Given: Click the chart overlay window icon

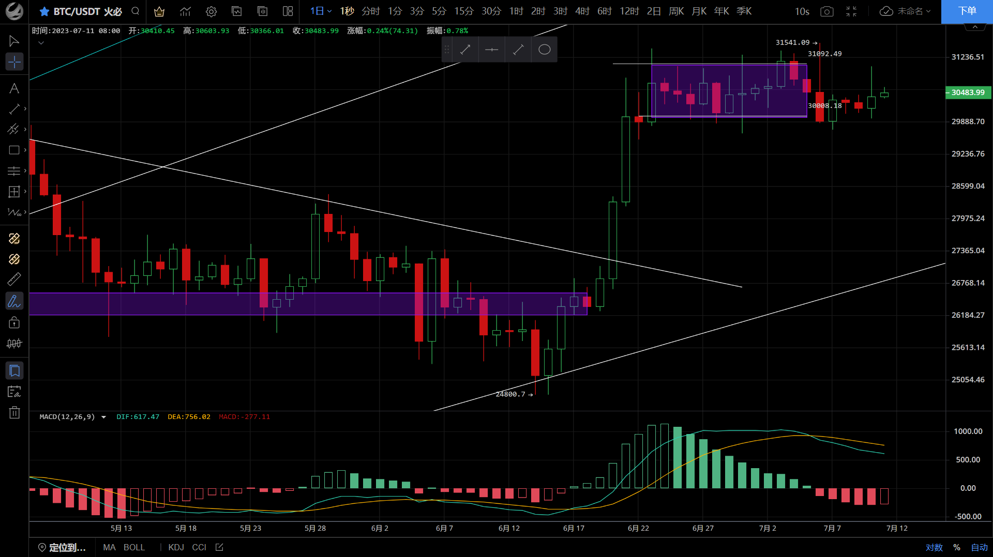Looking at the screenshot, I should tap(236, 11).
